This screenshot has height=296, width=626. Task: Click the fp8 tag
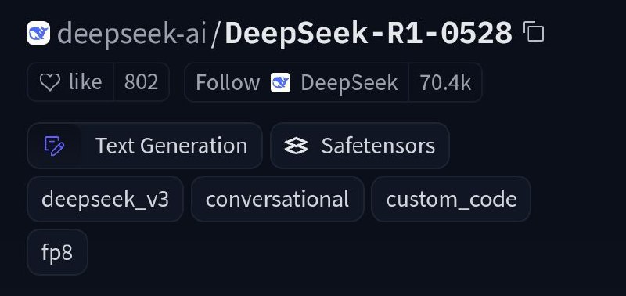(x=57, y=252)
